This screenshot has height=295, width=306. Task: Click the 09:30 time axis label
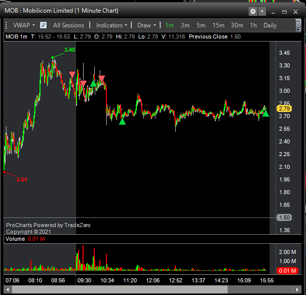pyautogui.click(x=84, y=280)
